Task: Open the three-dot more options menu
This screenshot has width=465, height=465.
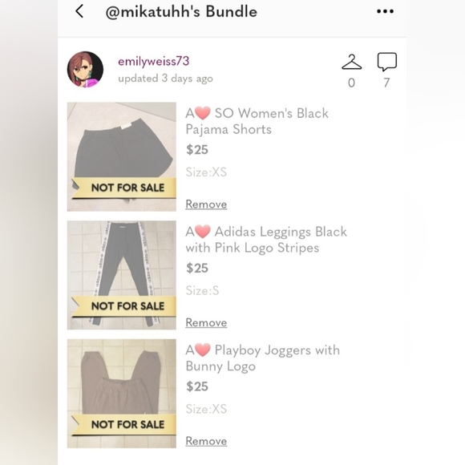Action: click(x=385, y=11)
